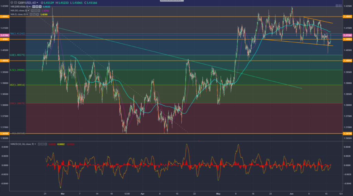Click the MA 50 value 1.4096
The height and width of the screenshot is (196, 353).
click(x=45, y=11)
